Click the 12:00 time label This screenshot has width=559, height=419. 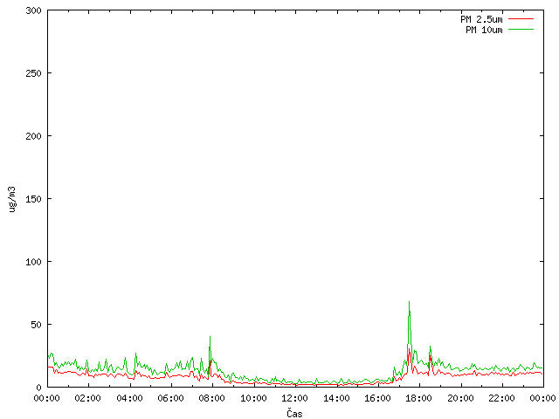(x=294, y=398)
